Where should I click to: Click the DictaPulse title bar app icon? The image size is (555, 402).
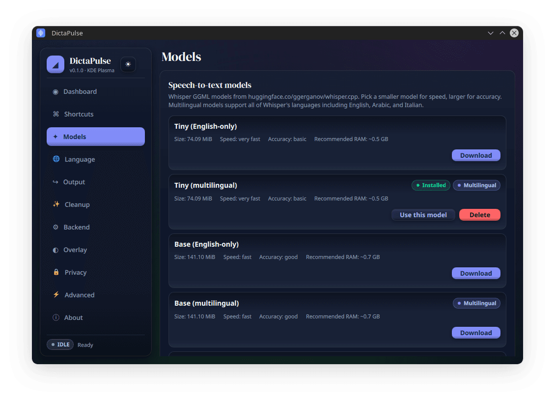click(41, 33)
